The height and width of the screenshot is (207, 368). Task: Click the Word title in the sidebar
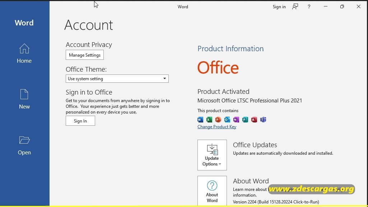pyautogui.click(x=24, y=23)
